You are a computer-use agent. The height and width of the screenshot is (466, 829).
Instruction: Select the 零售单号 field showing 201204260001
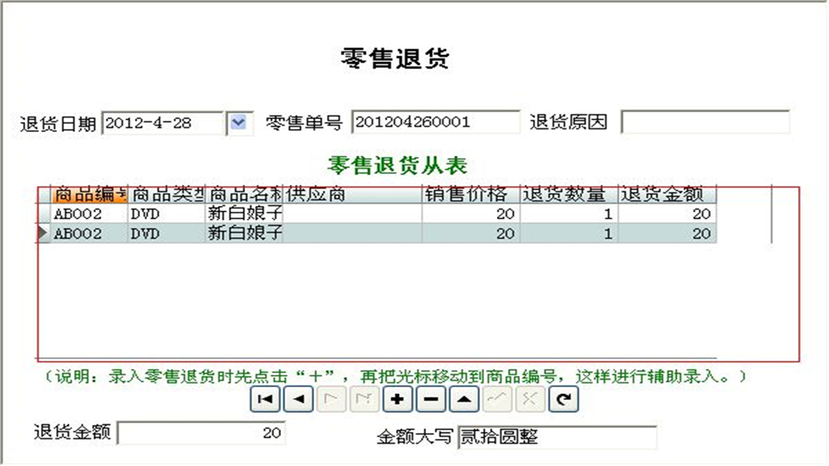click(435, 123)
